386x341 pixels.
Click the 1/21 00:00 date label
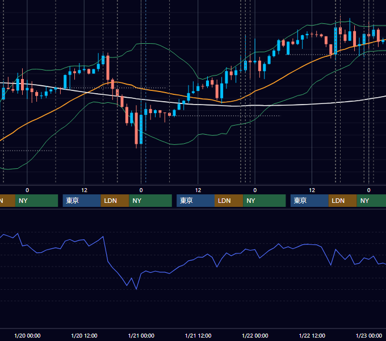coord(141,335)
